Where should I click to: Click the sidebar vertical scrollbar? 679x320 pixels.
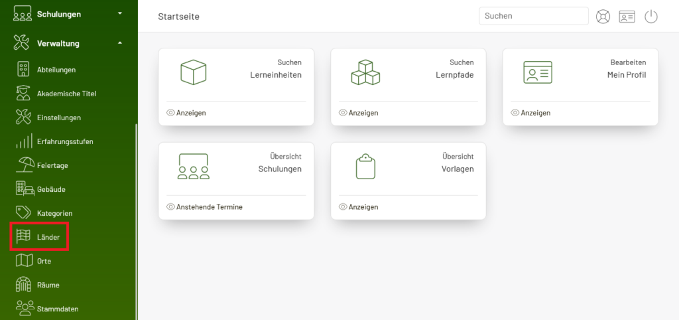tap(137, 221)
